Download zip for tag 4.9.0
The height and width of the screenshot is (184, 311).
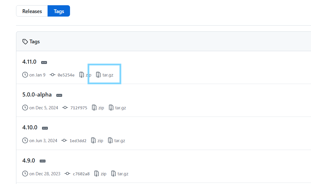pos(104,174)
